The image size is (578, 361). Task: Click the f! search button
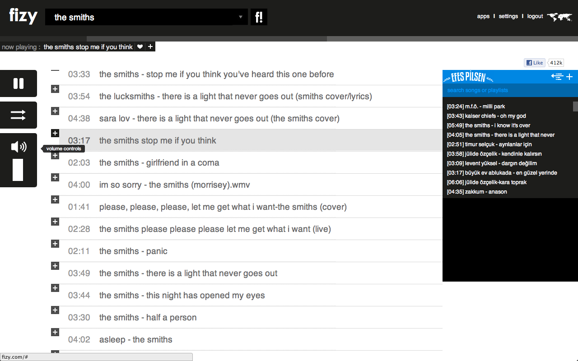pos(259,17)
